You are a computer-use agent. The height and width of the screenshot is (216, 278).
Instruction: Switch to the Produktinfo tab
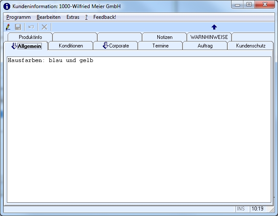(x=30, y=37)
